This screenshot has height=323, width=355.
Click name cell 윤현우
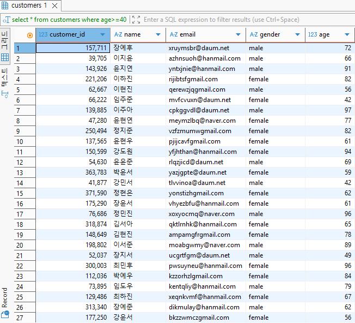138,141
